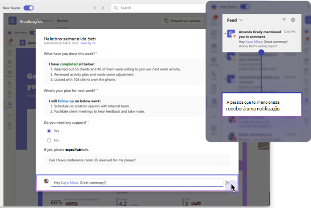Select the Yes radio button
The height and width of the screenshot is (208, 311).
[x=49, y=131]
